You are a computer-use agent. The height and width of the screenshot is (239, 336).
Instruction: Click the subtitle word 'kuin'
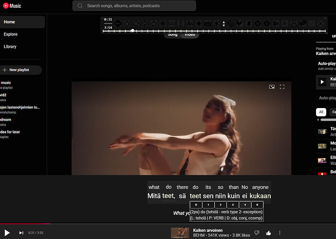coord(234,196)
